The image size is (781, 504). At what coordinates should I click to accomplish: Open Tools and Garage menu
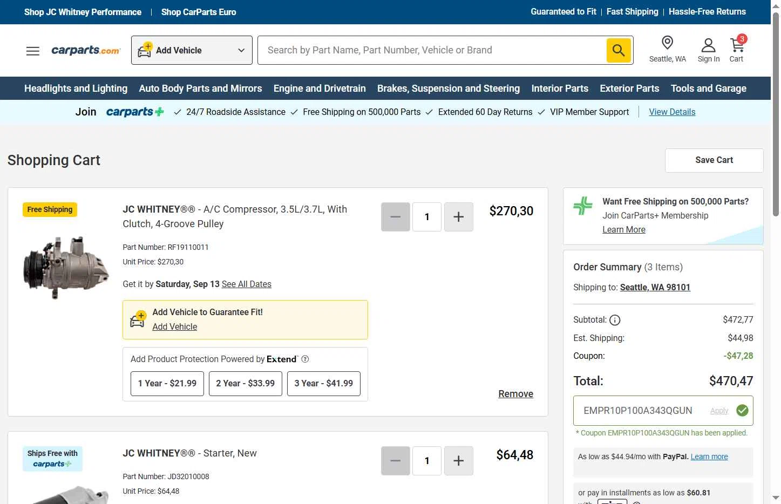click(709, 88)
